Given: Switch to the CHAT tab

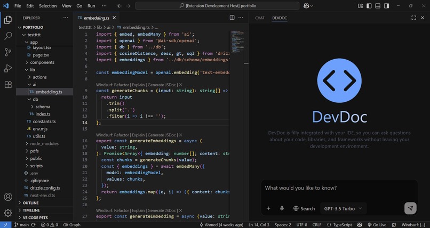Looking at the screenshot, I should point(260,18).
